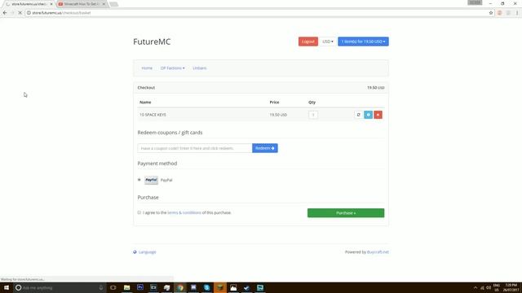This screenshot has height=293, width=522.
Task: Click the taskbar clock and date
Action: coord(511,287)
